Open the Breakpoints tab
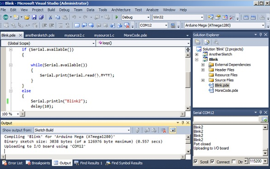 click(38, 163)
